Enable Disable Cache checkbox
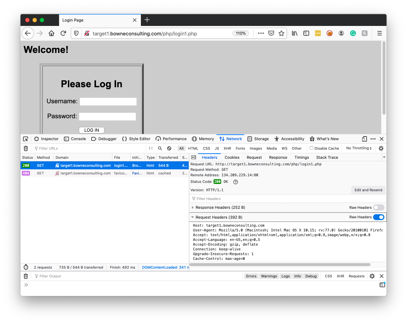The height and width of the screenshot is (323, 407). tap(311, 148)
